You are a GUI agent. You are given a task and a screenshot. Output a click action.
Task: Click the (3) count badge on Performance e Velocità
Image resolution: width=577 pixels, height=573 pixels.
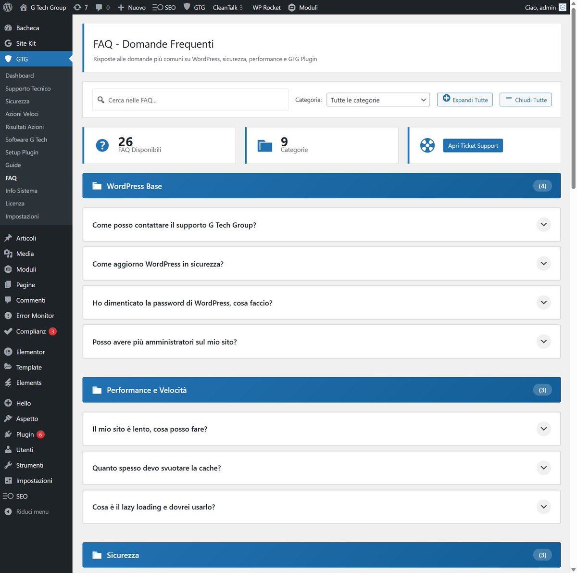(542, 390)
